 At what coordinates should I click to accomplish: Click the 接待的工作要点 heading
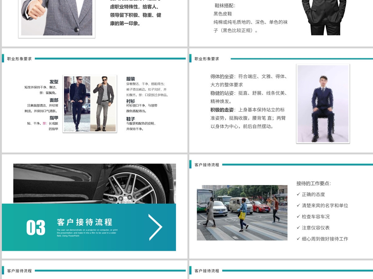tap(314, 183)
